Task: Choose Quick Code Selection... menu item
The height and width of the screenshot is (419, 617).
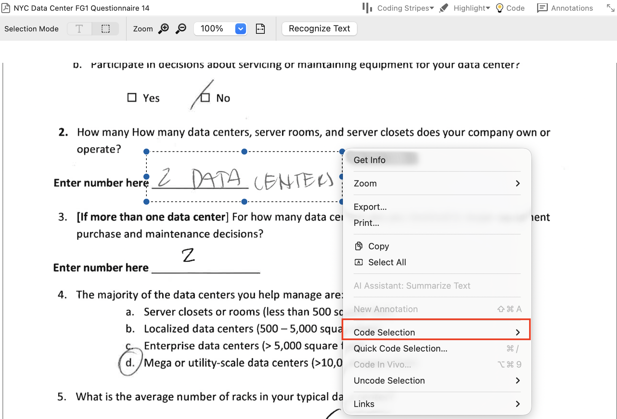Action: tap(437, 348)
